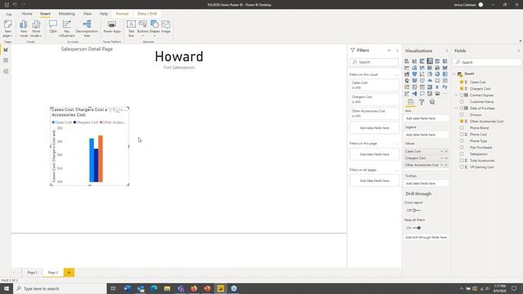
Task: Turn off the Keep all filters toggle
Action: click(416, 228)
